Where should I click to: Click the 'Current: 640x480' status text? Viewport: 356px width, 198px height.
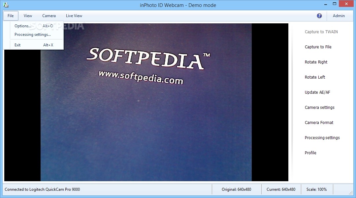click(x=281, y=189)
